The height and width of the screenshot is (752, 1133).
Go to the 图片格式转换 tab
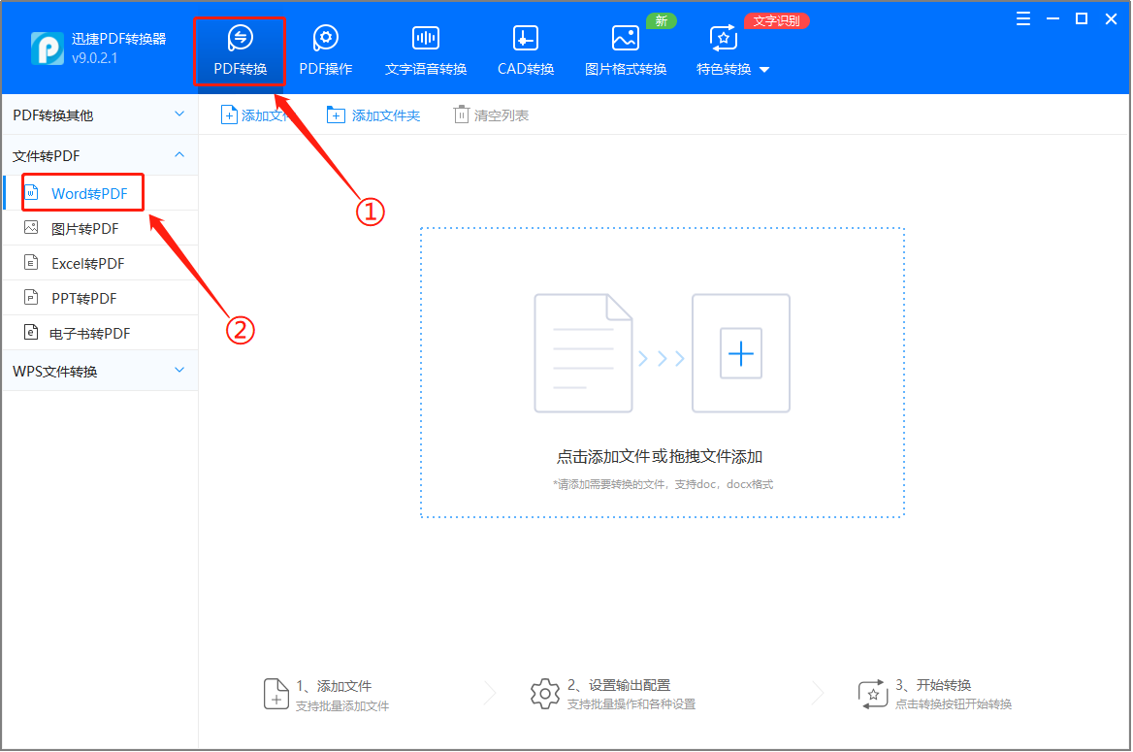(625, 50)
